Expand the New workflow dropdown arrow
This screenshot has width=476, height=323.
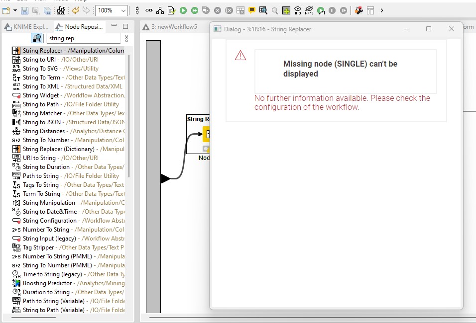[15, 10]
